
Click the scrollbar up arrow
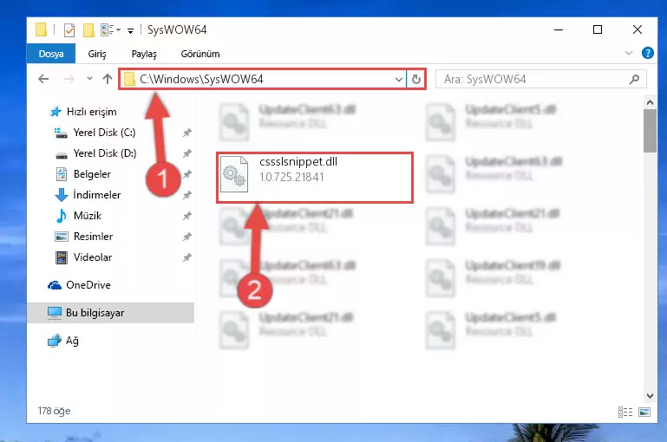pyautogui.click(x=650, y=102)
